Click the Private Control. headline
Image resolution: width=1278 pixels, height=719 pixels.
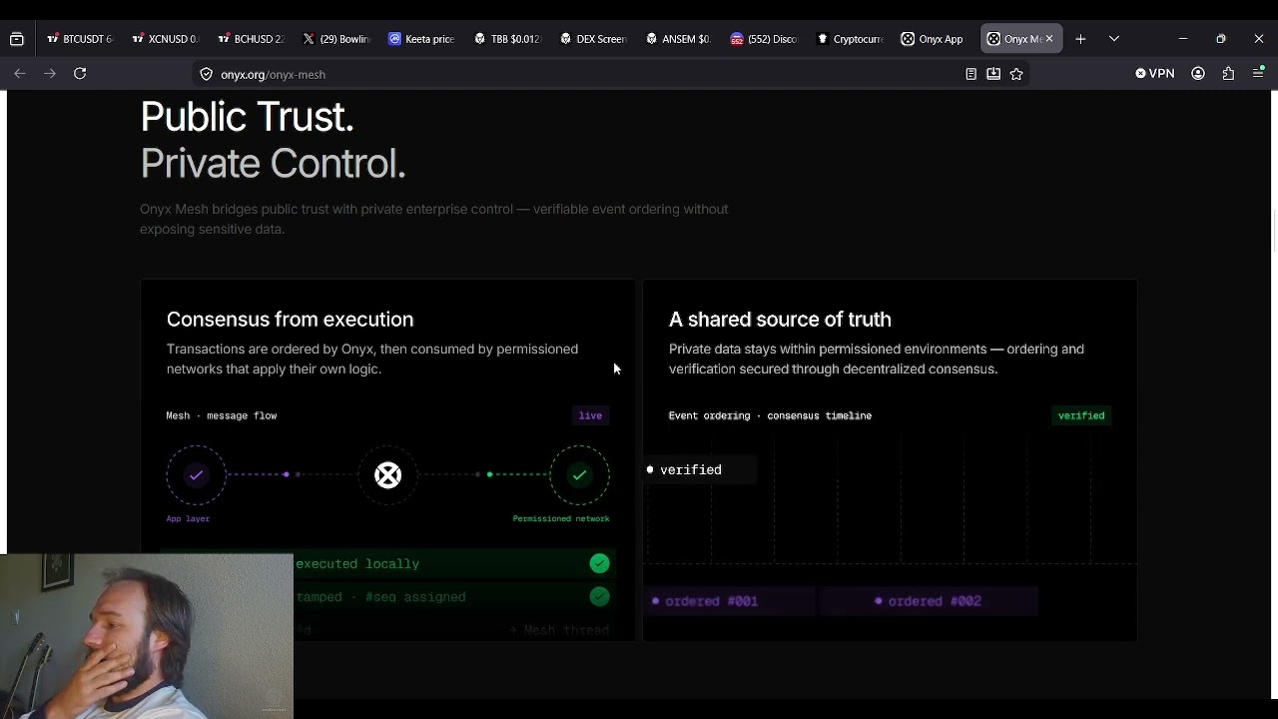(x=273, y=164)
